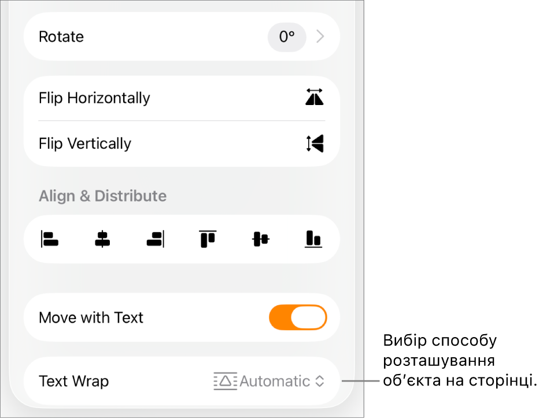The image size is (543, 419).
Task: Click the up-down arrows beside Automatic
Action: tap(320, 381)
